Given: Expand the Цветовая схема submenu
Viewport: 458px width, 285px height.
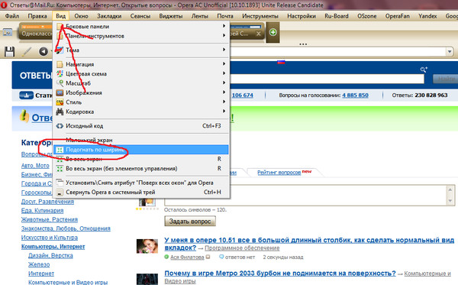Looking at the screenshot, I should coord(224,73).
